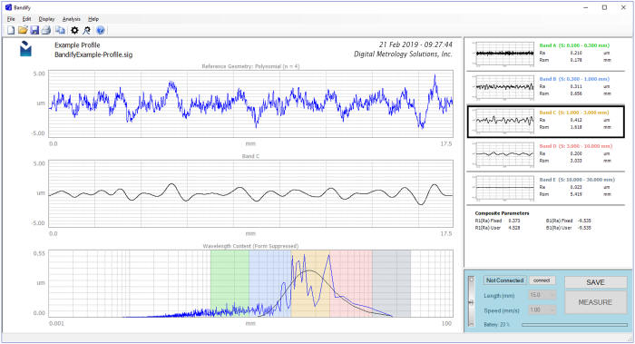Screen dimensions: 635x344
Task: Choose Band D panel for display
Action: pos(545,154)
